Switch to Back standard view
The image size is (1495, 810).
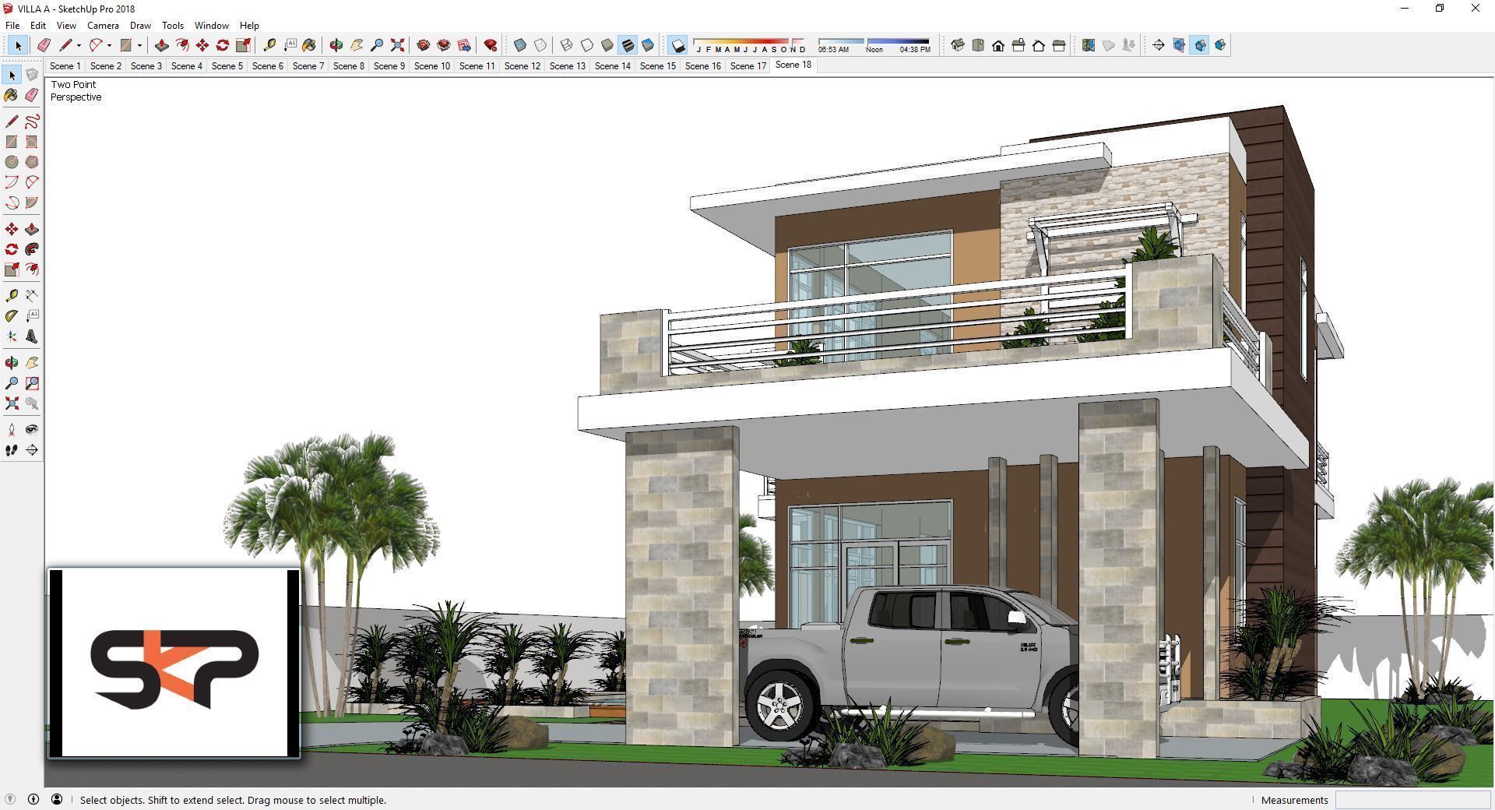click(x=1039, y=45)
